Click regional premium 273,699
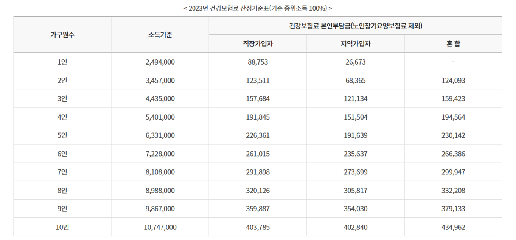The height and width of the screenshot is (240, 516). [356, 172]
